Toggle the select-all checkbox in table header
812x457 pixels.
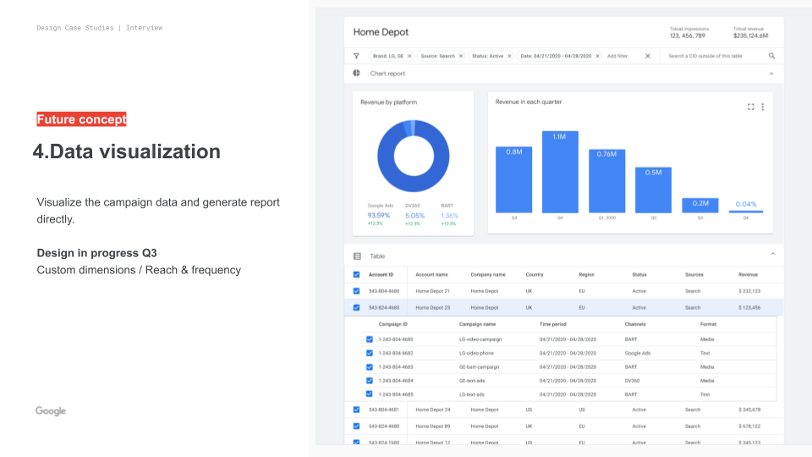pos(356,274)
